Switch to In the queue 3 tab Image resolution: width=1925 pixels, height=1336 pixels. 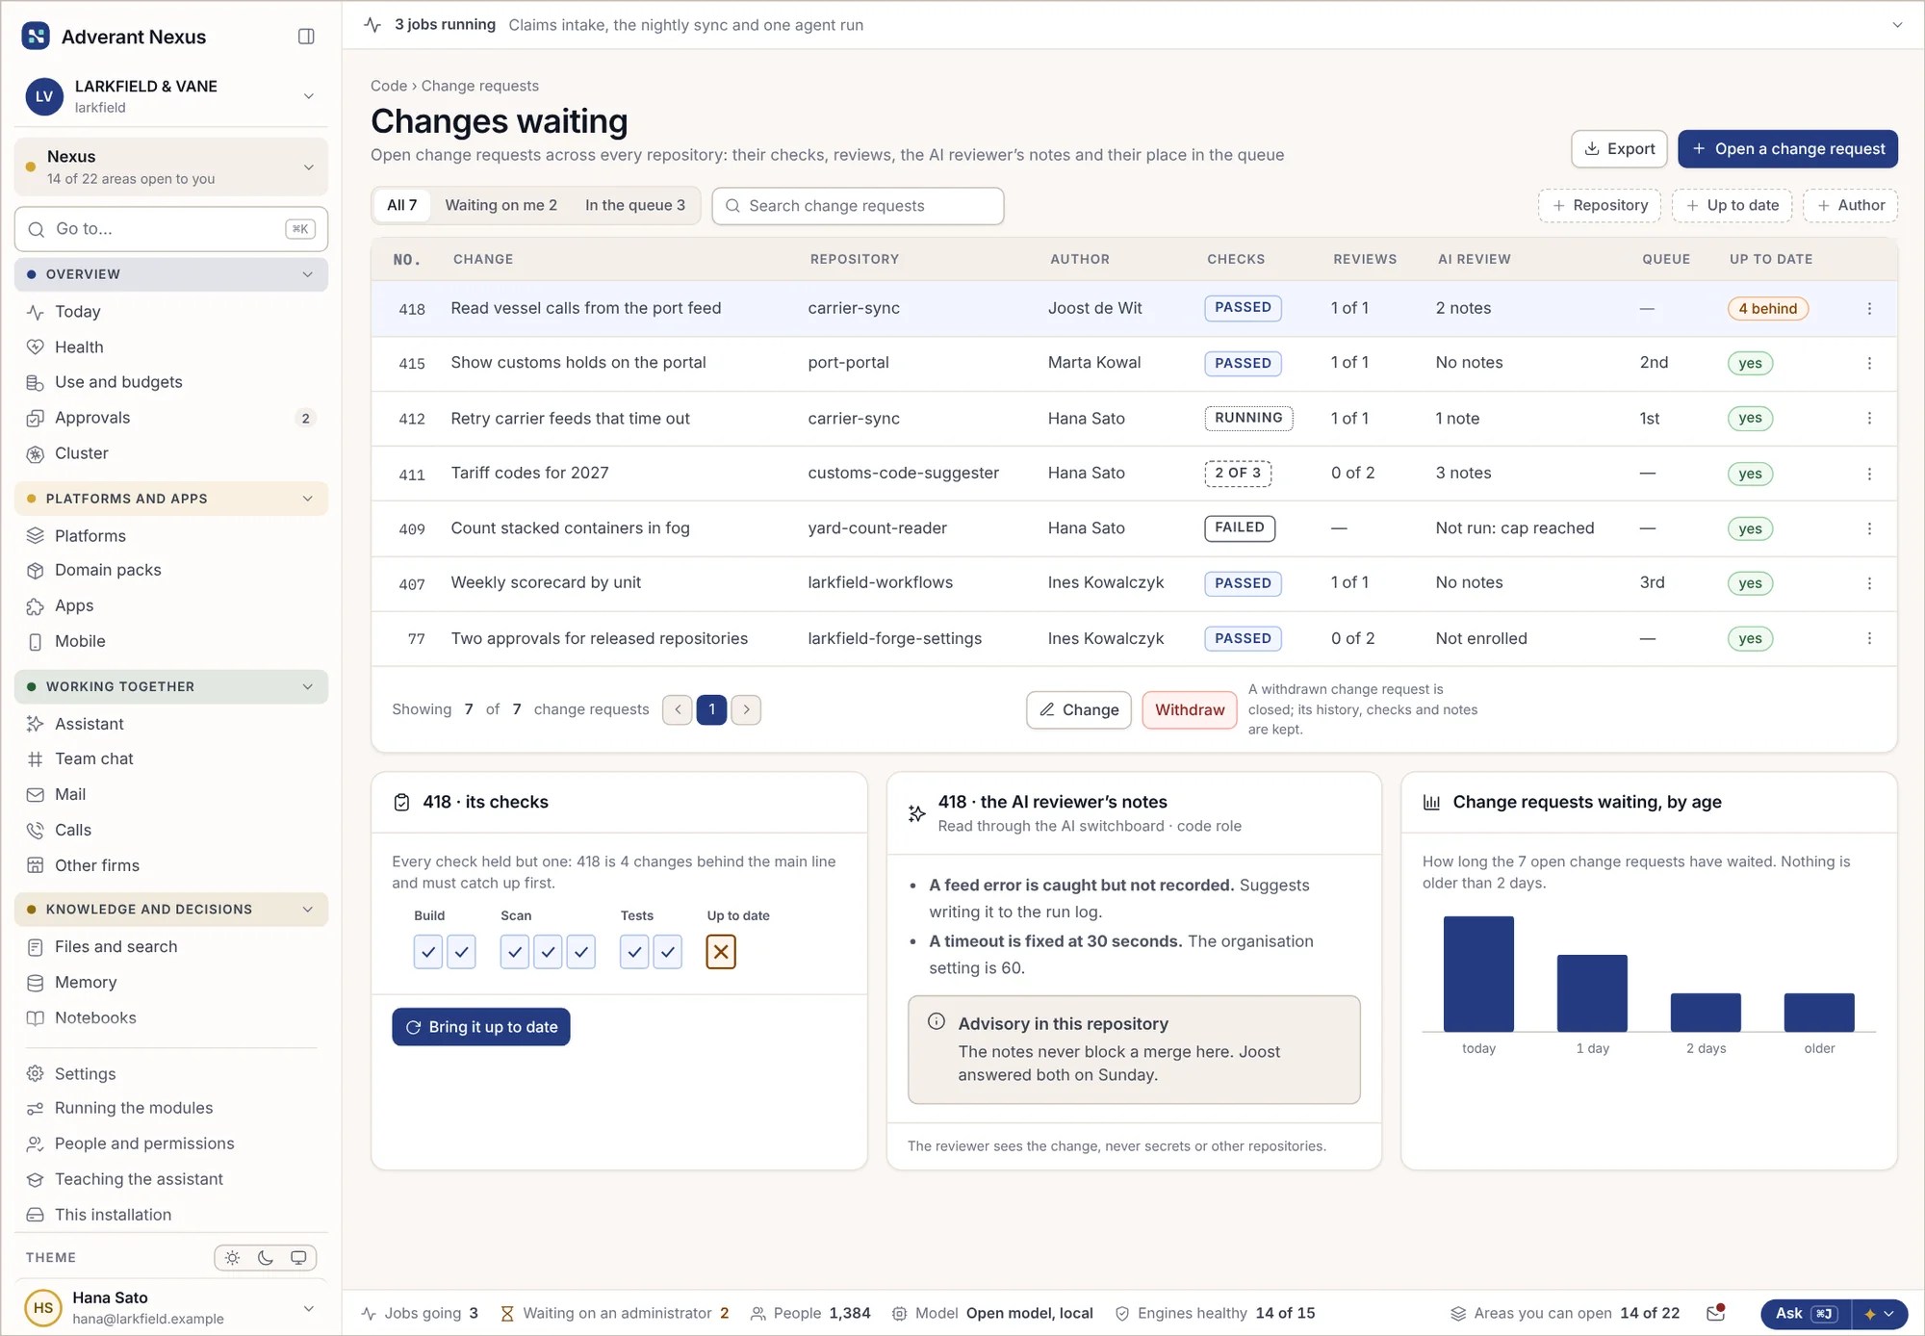pyautogui.click(x=635, y=205)
